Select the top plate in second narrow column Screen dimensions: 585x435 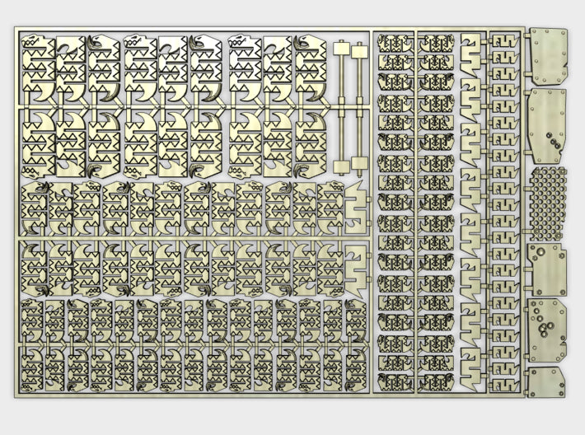(x=436, y=44)
